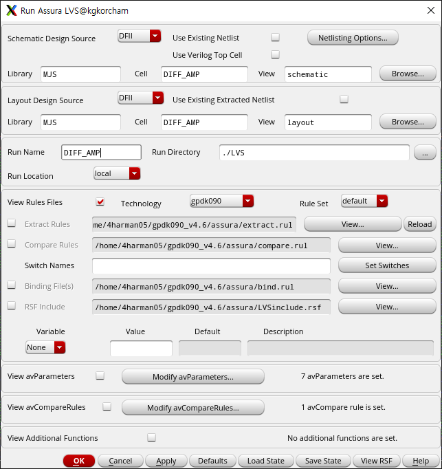Confirm with the red OK button

79,461
